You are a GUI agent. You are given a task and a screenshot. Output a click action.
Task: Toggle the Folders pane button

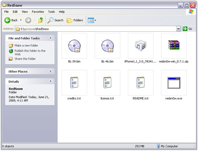(75, 20)
